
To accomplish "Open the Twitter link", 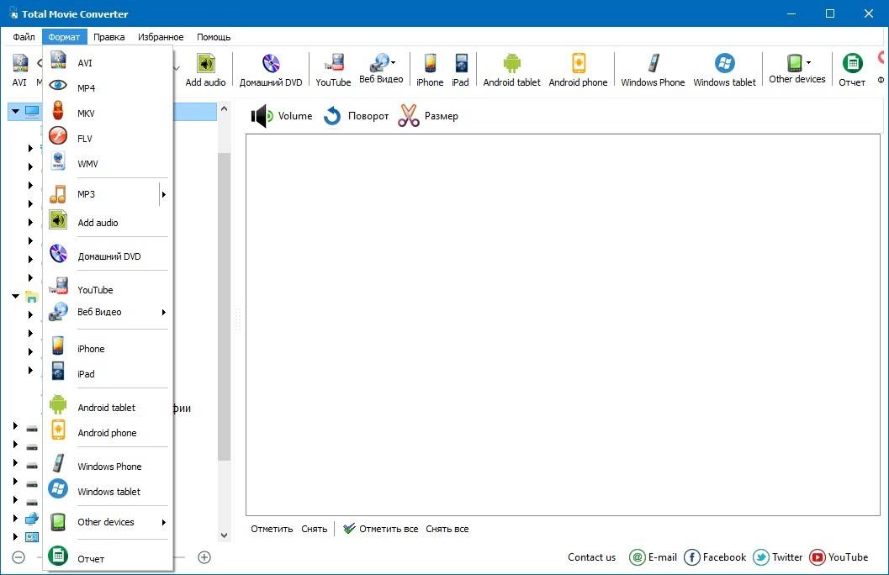I will [777, 557].
